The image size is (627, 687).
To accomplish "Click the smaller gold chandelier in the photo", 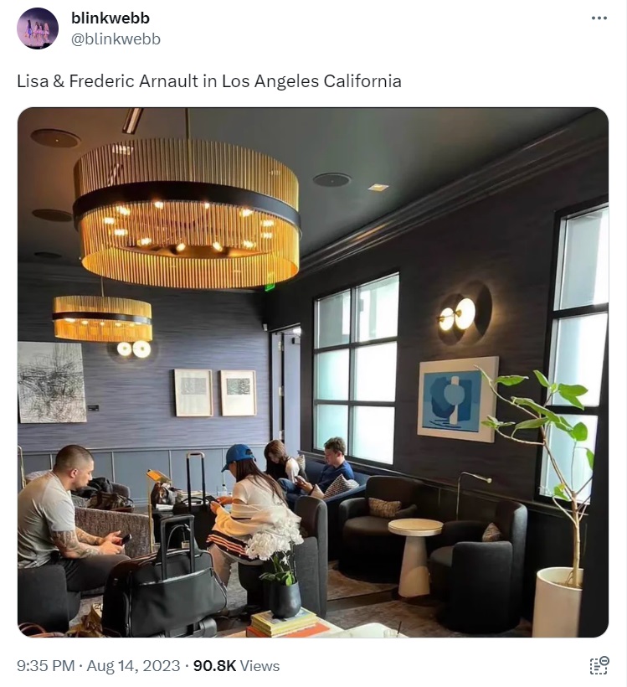I will tap(102, 318).
